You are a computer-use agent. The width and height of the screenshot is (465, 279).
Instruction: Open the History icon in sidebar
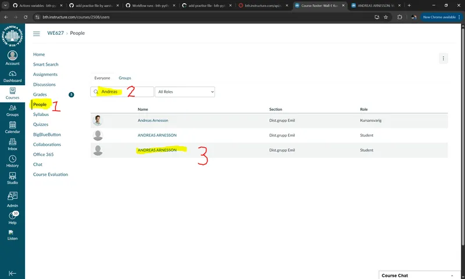(x=12, y=161)
